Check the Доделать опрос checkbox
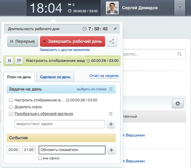 pyautogui.click(x=11, y=107)
